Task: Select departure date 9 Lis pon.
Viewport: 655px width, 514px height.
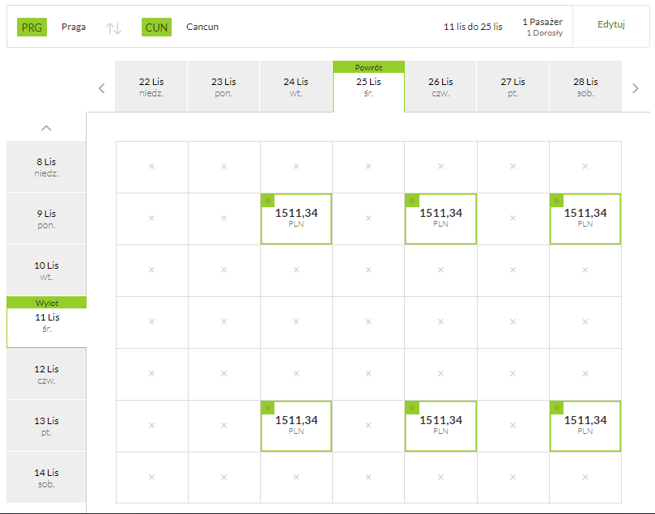Action: point(46,219)
